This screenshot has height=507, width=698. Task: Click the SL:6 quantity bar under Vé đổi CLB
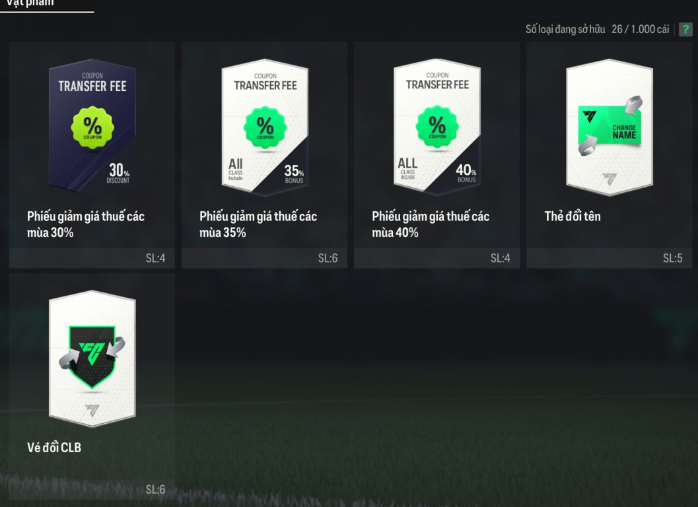tap(92, 490)
